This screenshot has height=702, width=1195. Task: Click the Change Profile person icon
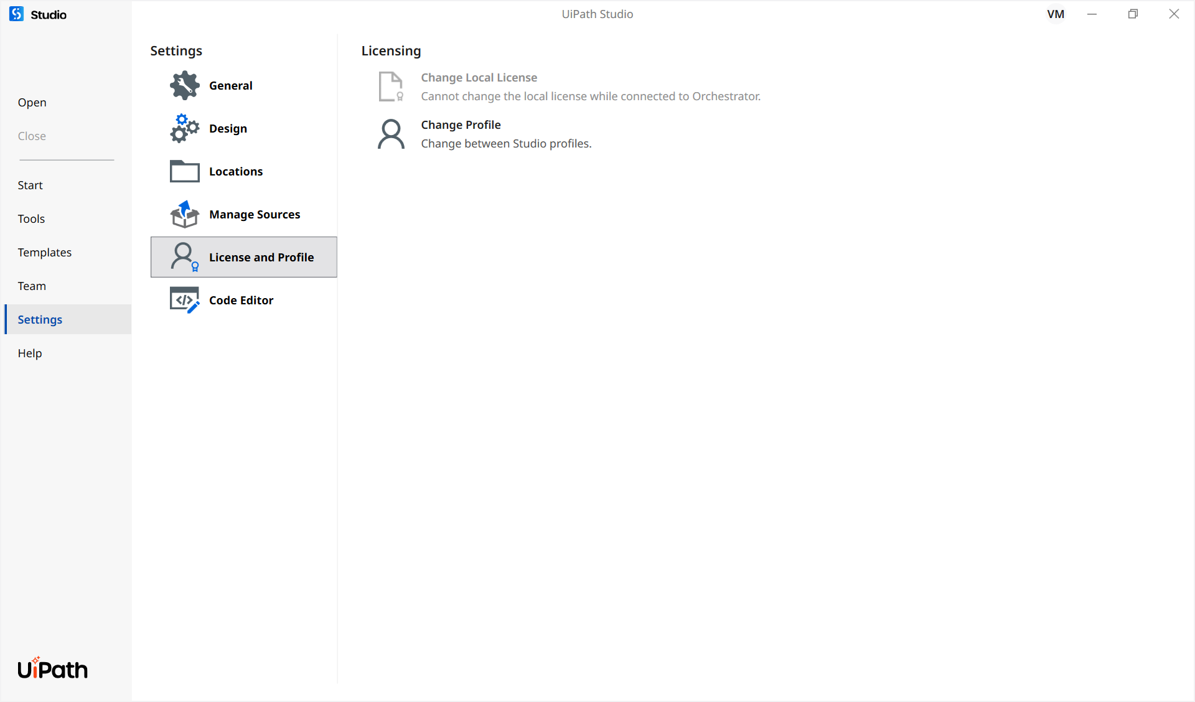click(391, 134)
